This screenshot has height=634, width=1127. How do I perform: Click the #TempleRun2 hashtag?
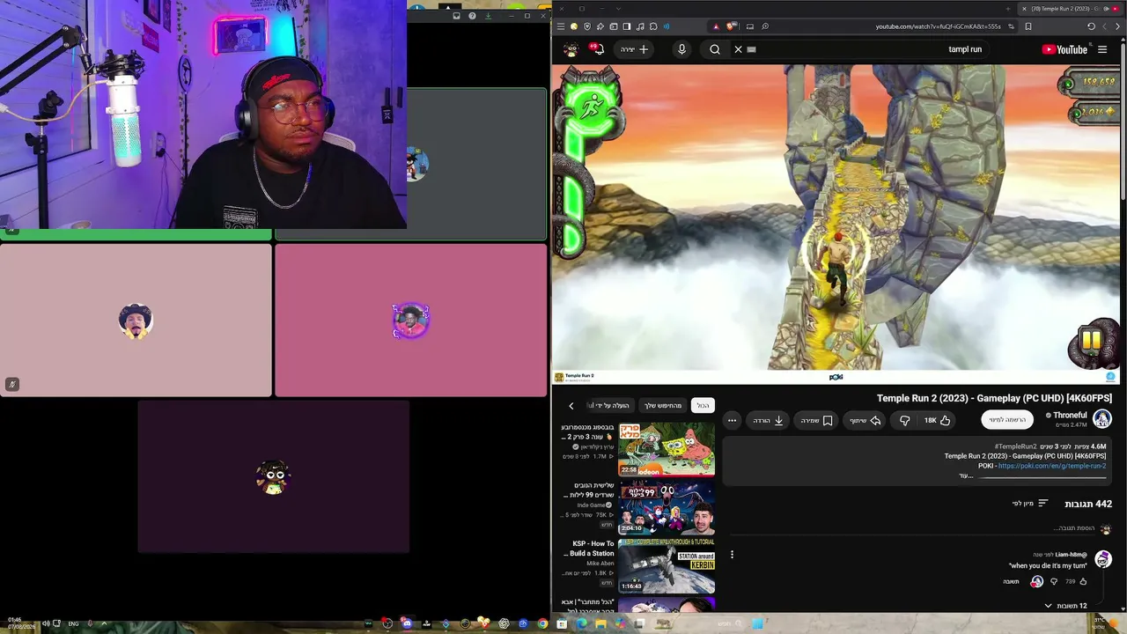1014,446
